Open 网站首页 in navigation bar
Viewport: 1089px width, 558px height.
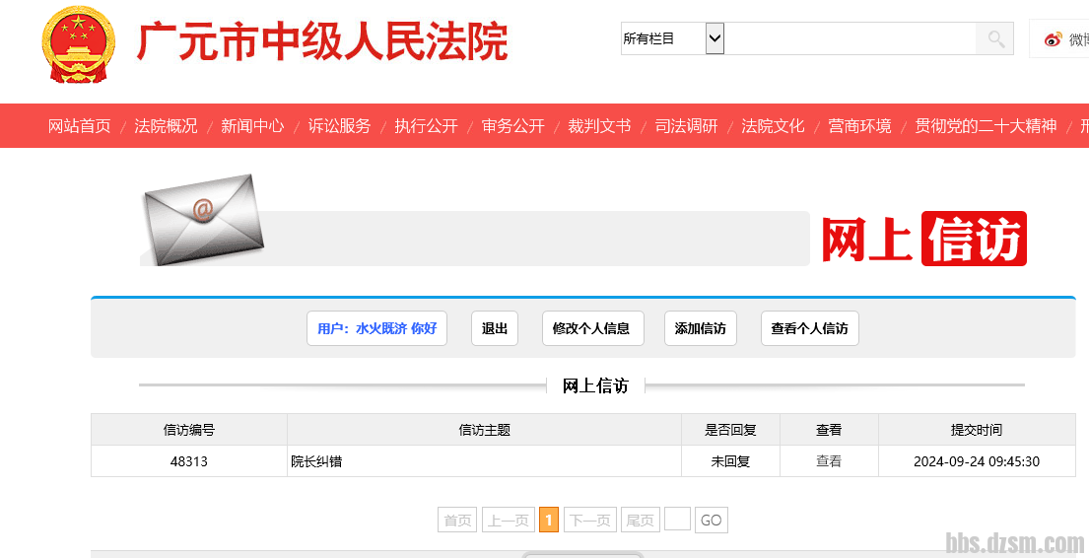[80, 126]
